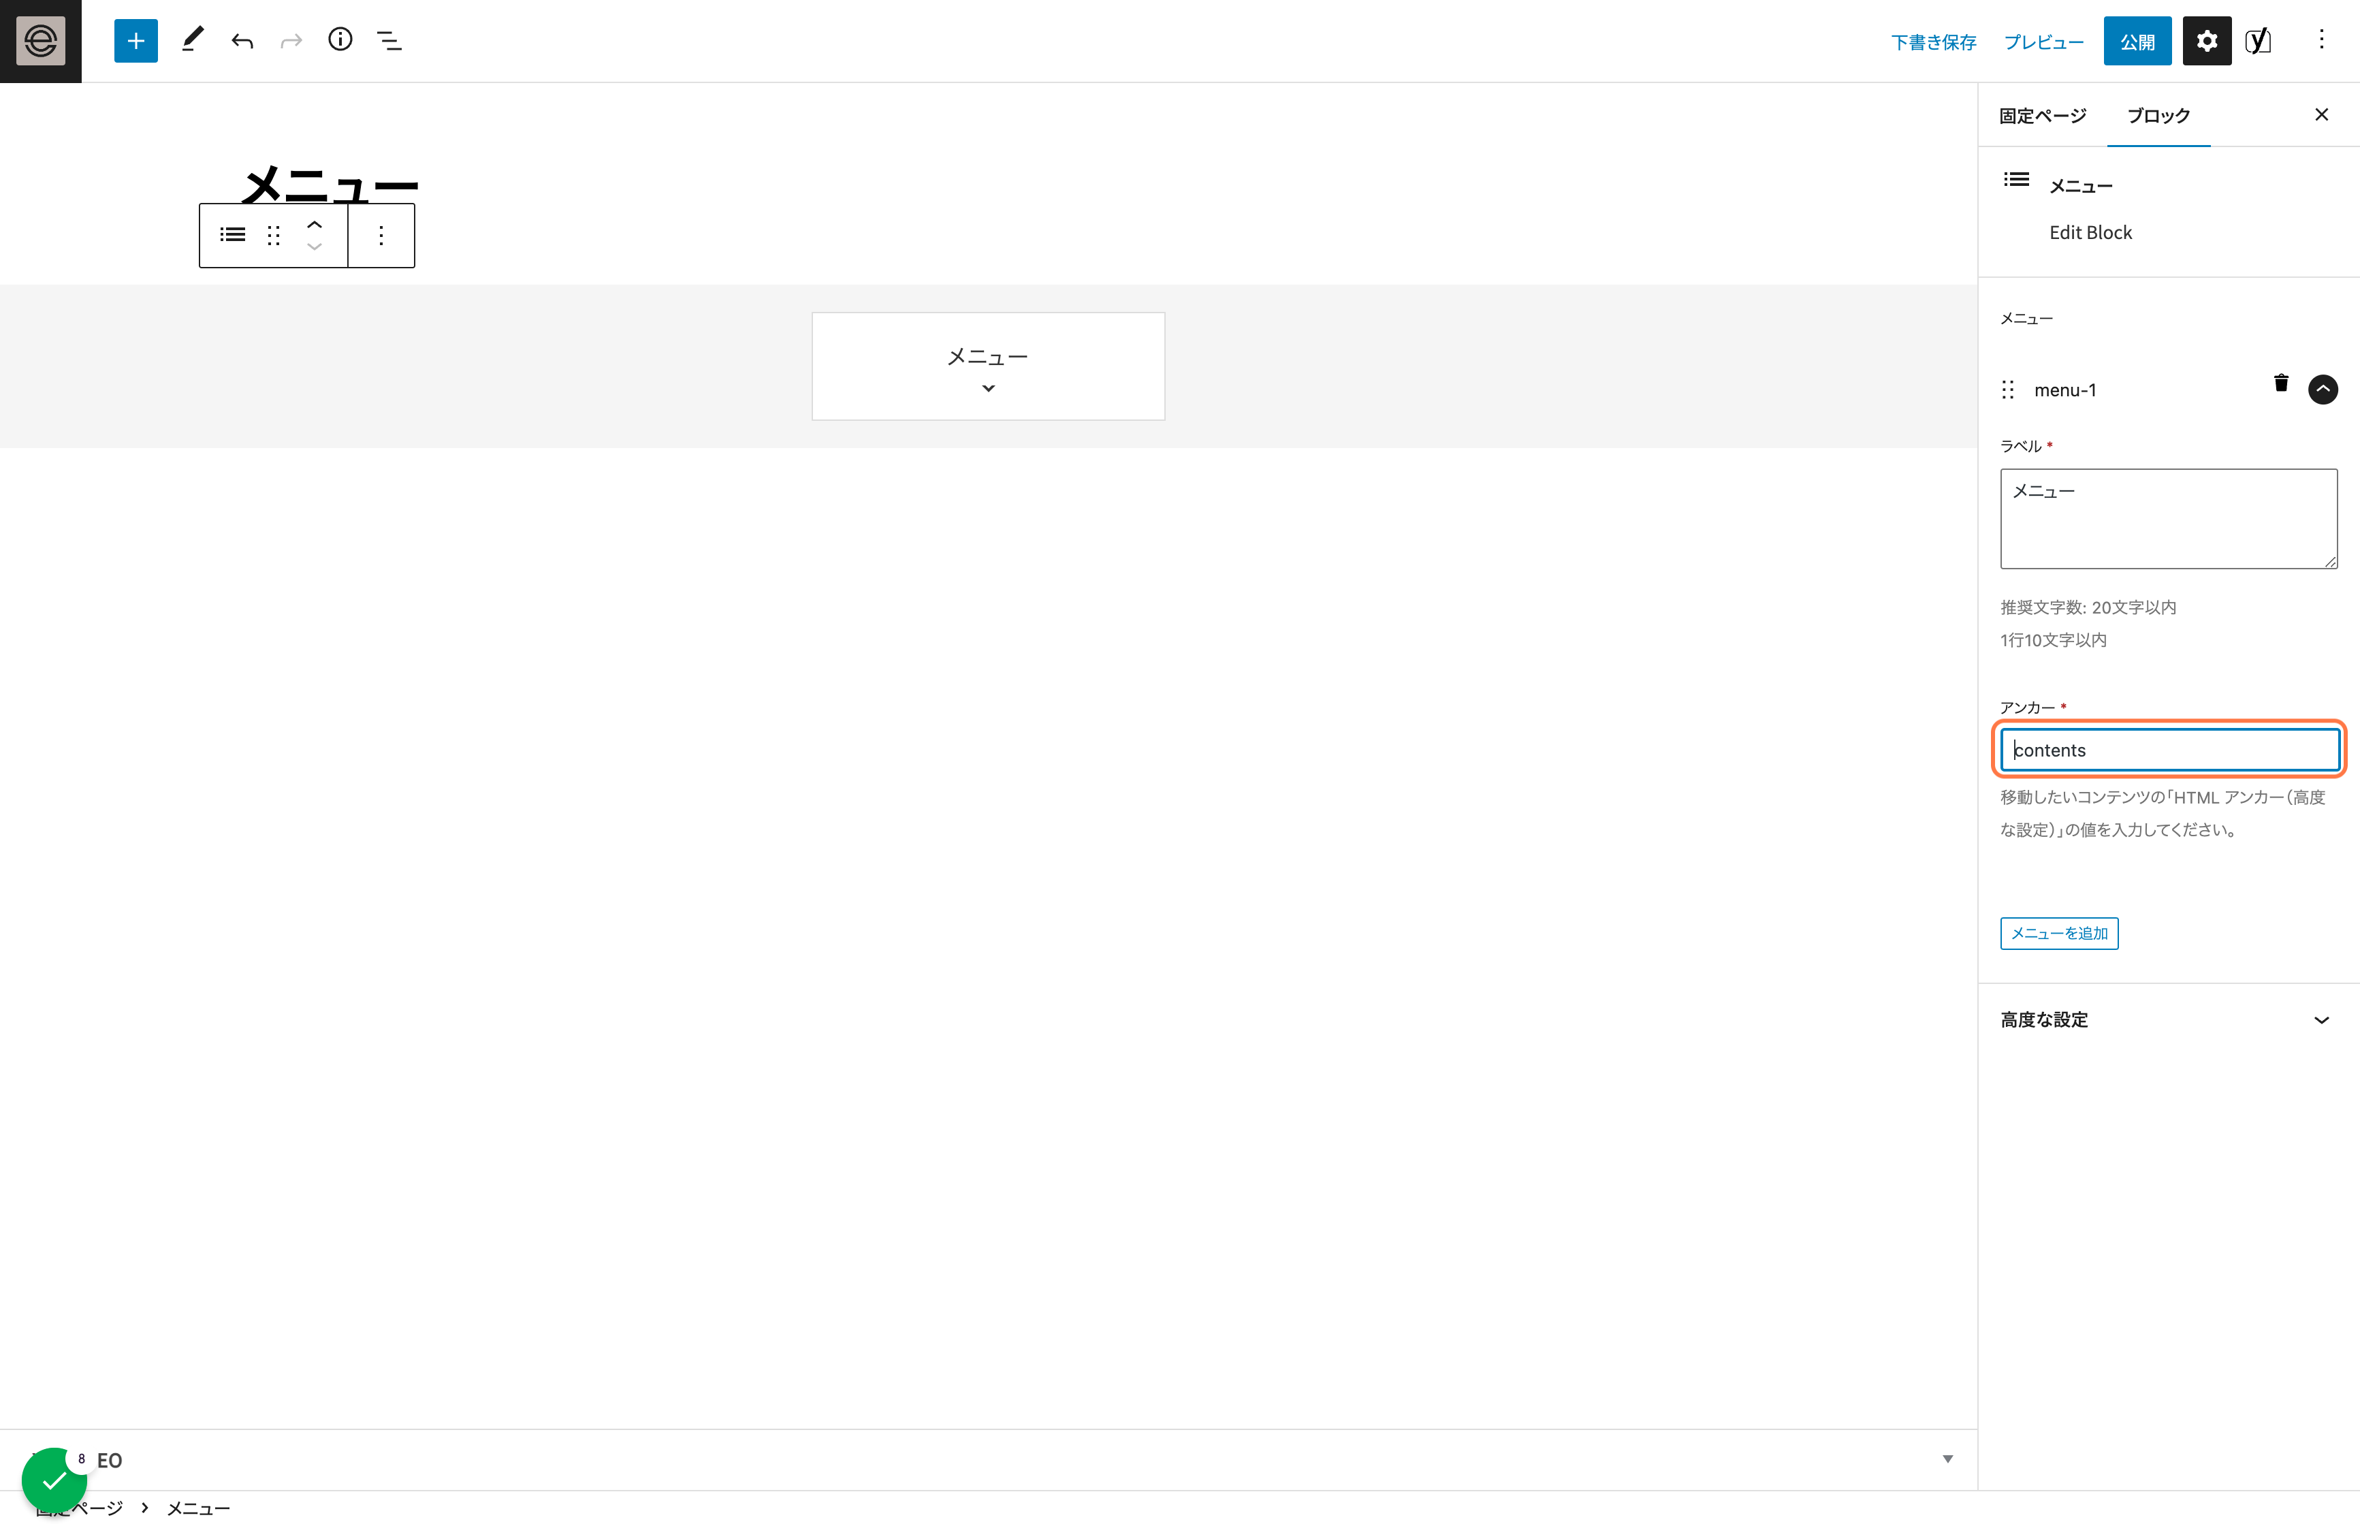Open the top bar options kebab menu

2321,39
